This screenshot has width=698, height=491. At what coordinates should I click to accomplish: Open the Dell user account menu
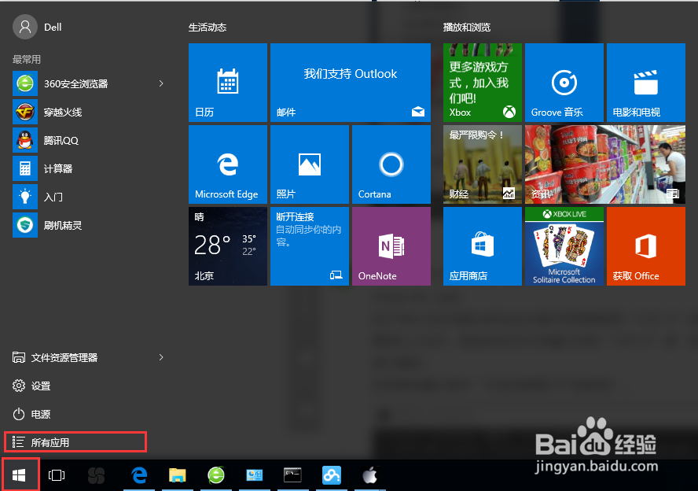tap(38, 28)
